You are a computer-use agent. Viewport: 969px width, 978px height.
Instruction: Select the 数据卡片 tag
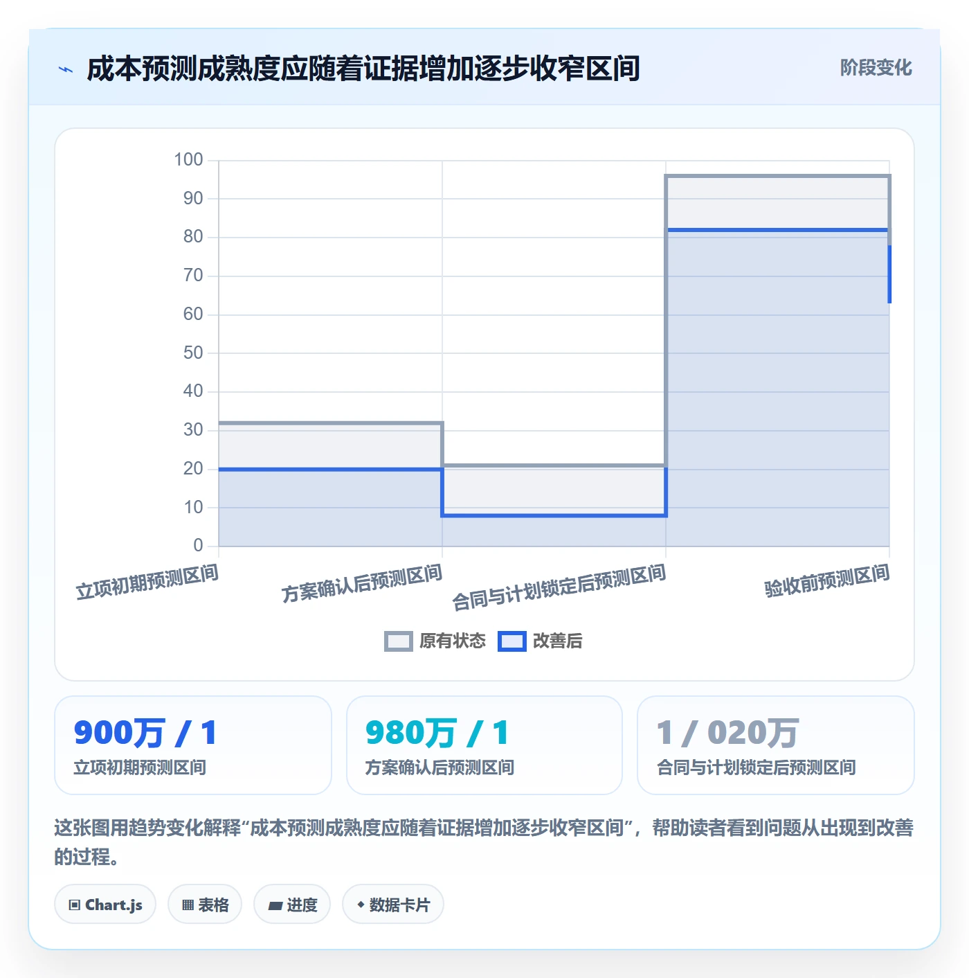pos(392,905)
